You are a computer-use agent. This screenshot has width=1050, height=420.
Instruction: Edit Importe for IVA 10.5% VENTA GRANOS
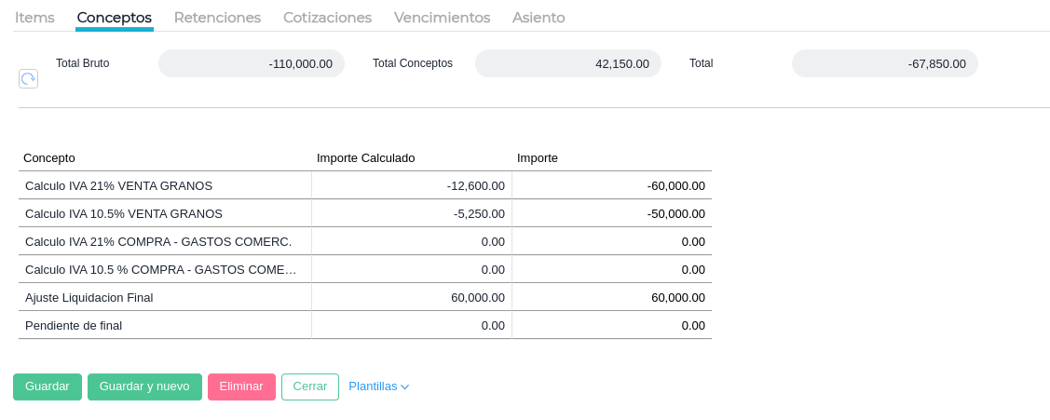pyautogui.click(x=612, y=213)
